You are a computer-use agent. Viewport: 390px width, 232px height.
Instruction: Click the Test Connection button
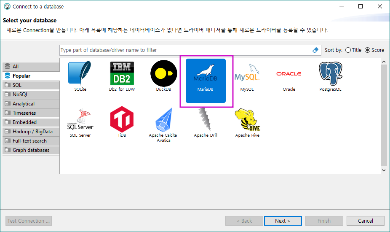(x=29, y=221)
